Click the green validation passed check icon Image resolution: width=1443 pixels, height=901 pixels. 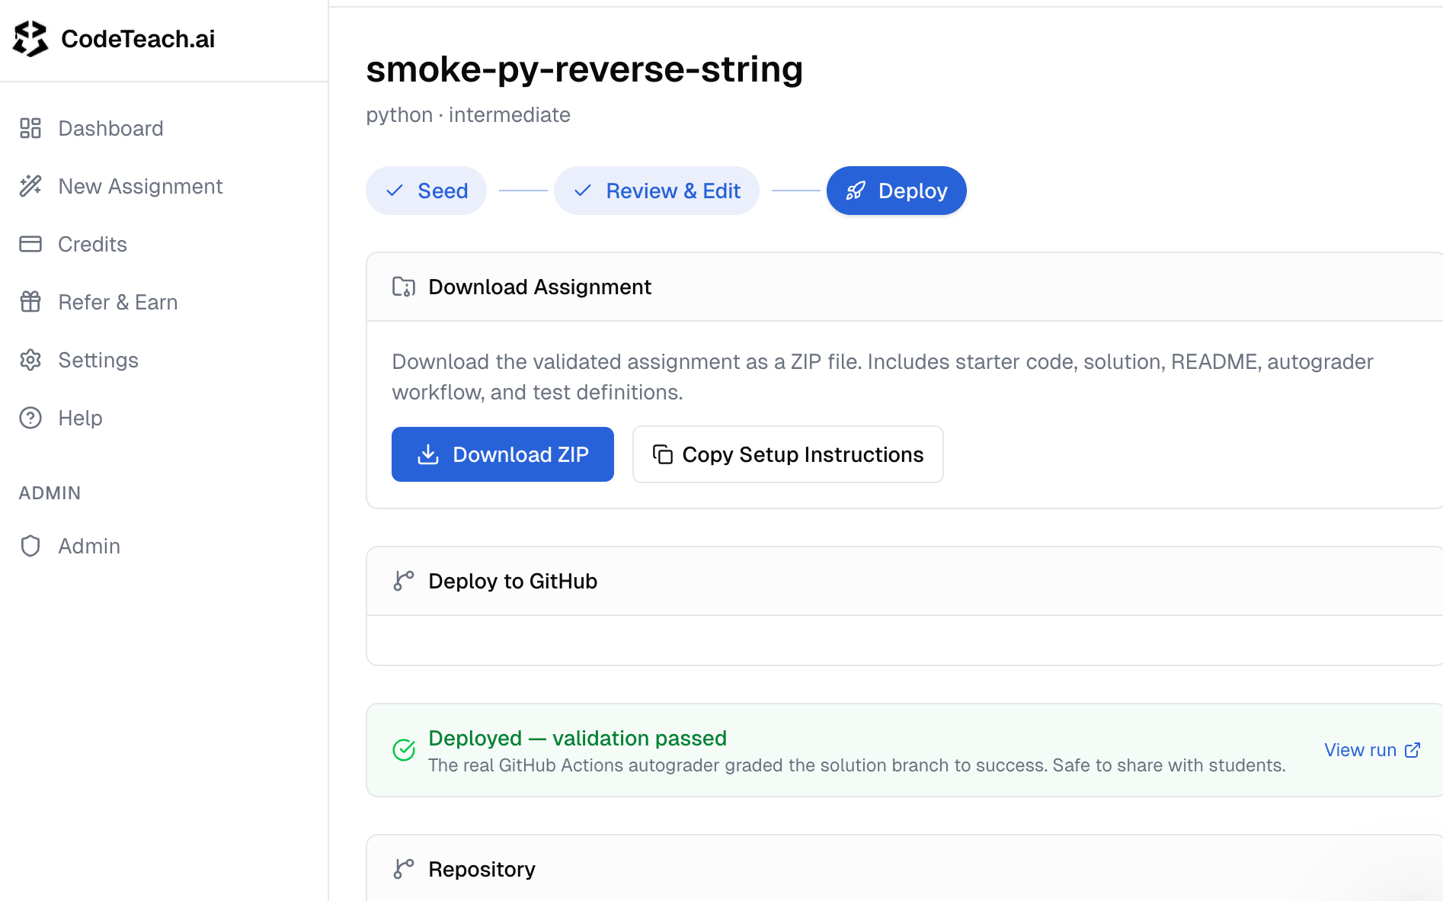(404, 750)
